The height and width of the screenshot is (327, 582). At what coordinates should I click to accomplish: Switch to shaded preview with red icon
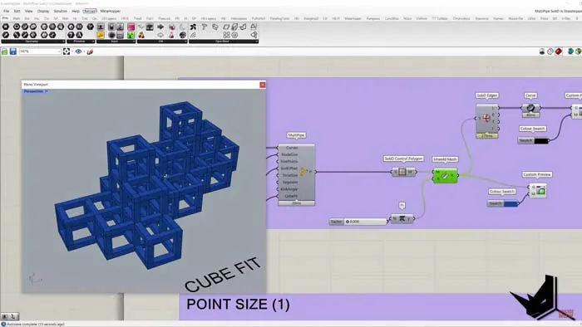[x=559, y=51]
